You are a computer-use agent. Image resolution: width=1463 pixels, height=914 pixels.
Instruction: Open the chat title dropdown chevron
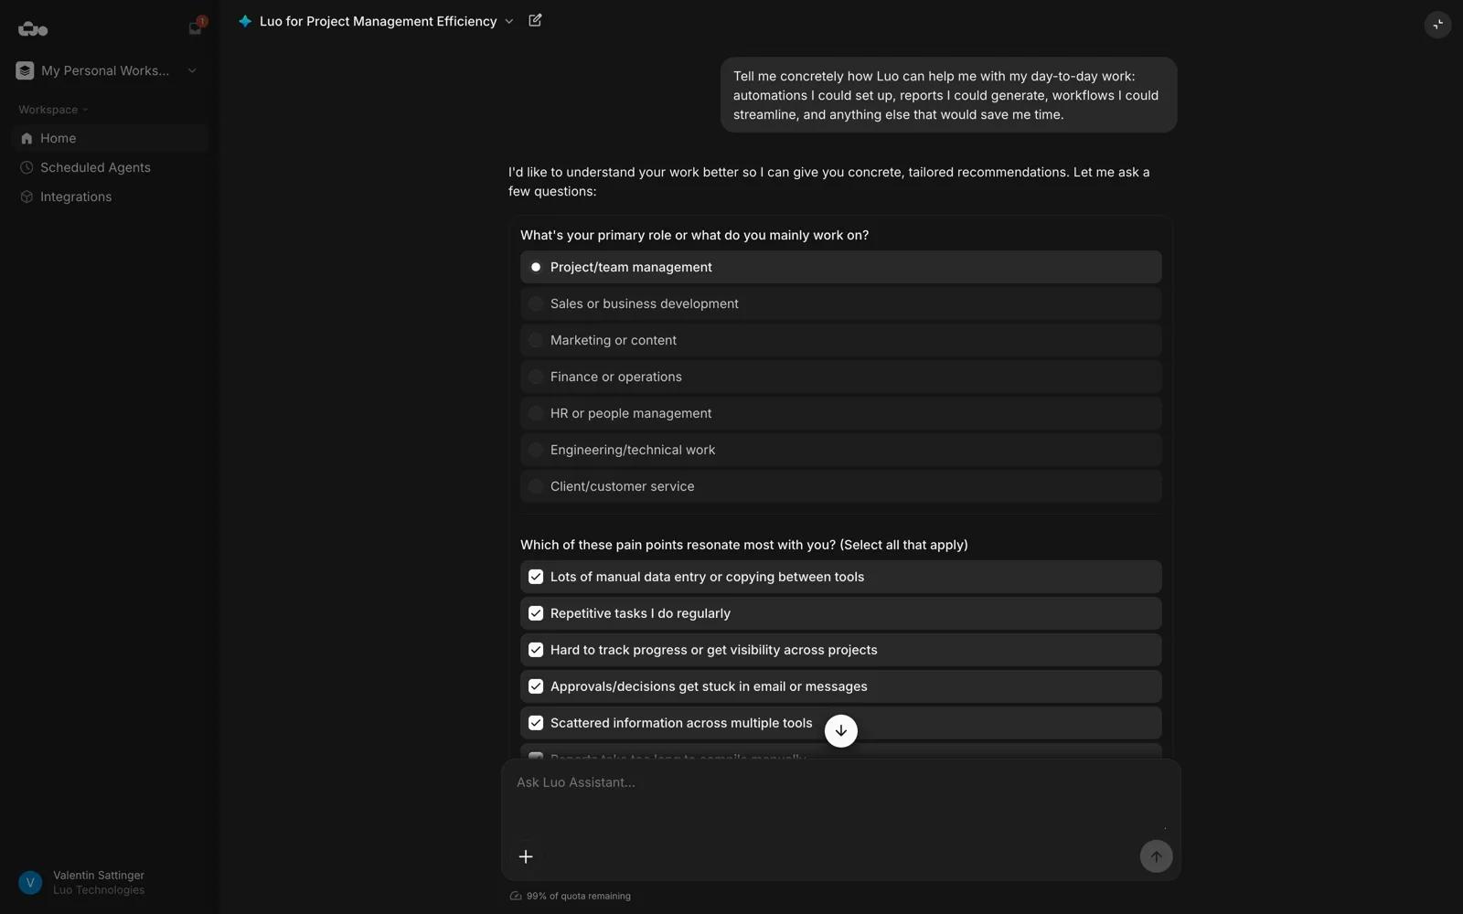click(509, 21)
